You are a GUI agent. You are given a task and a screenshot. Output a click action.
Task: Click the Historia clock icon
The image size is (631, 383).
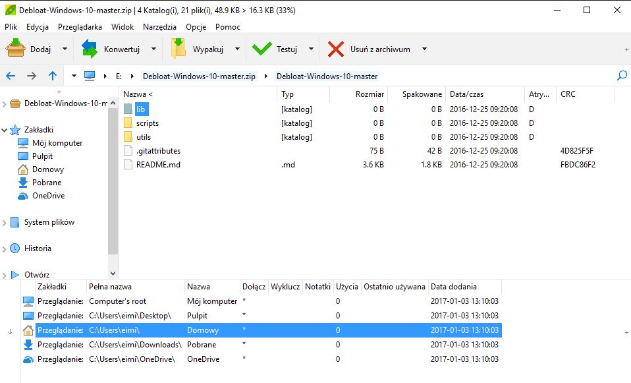tap(14, 248)
